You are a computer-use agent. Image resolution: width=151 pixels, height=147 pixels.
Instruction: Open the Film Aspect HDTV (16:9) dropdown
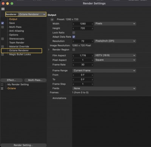115,55
